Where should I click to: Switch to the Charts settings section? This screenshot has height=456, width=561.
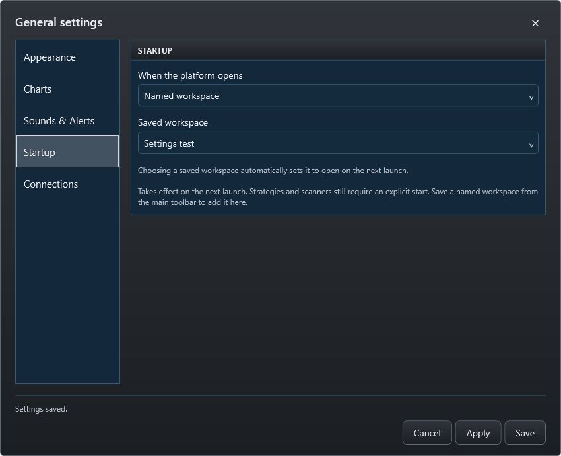[x=67, y=89]
